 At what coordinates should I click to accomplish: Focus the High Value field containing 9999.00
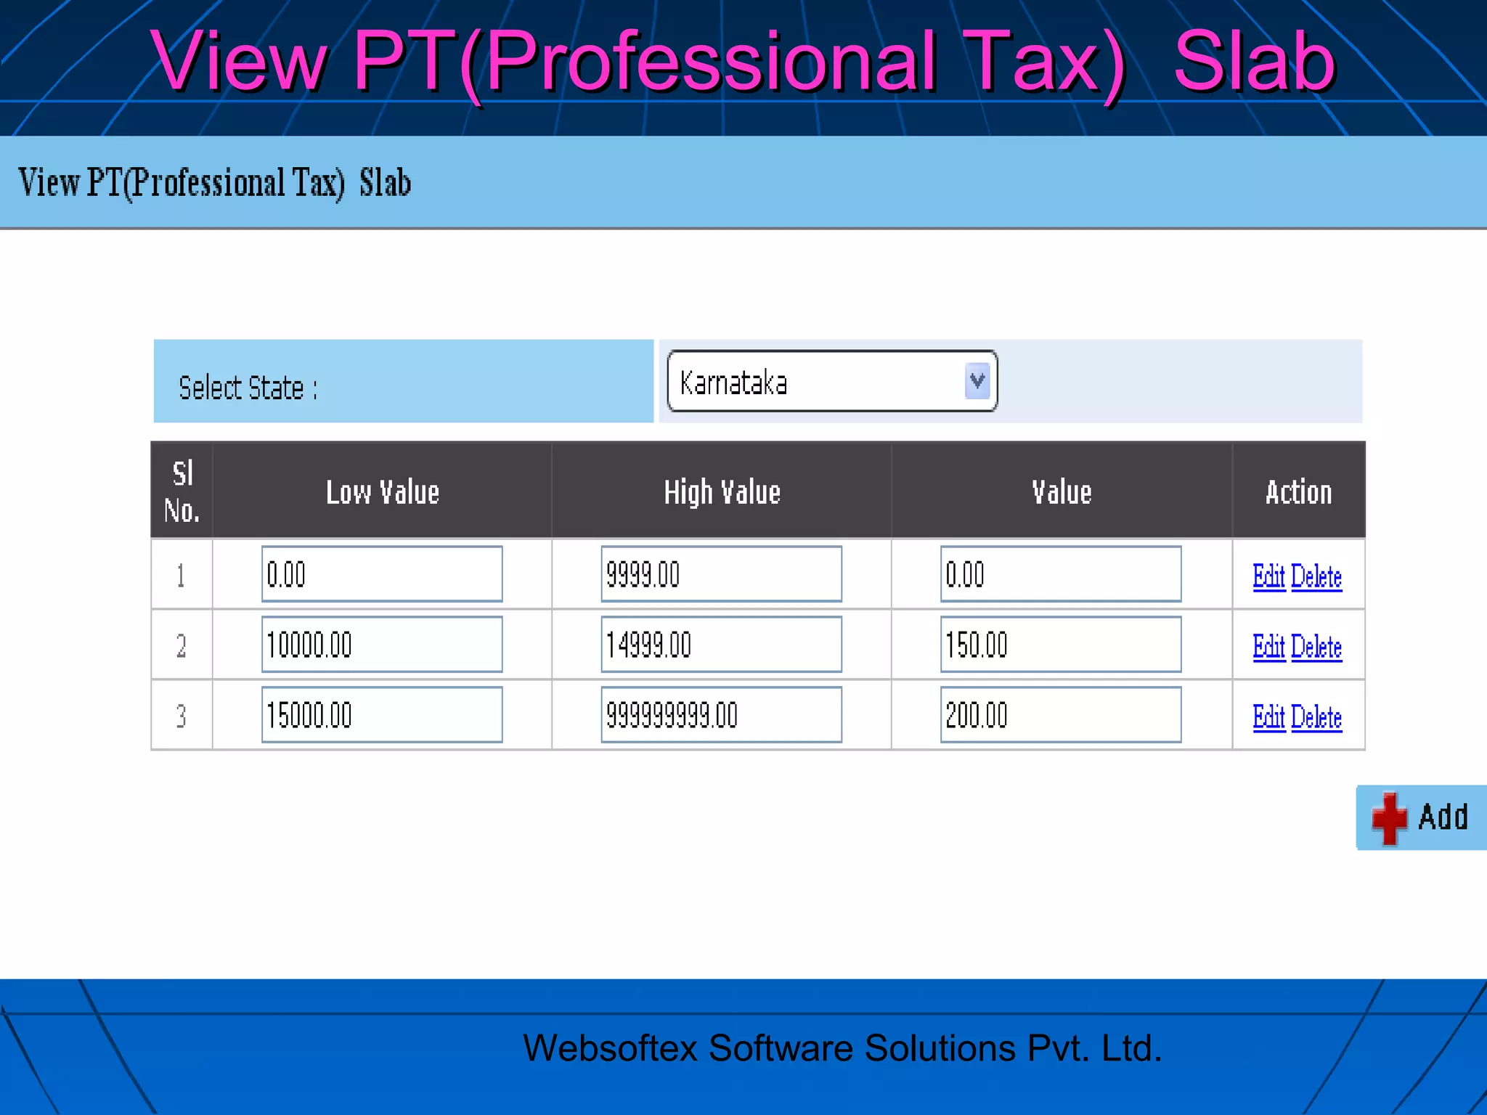click(721, 574)
